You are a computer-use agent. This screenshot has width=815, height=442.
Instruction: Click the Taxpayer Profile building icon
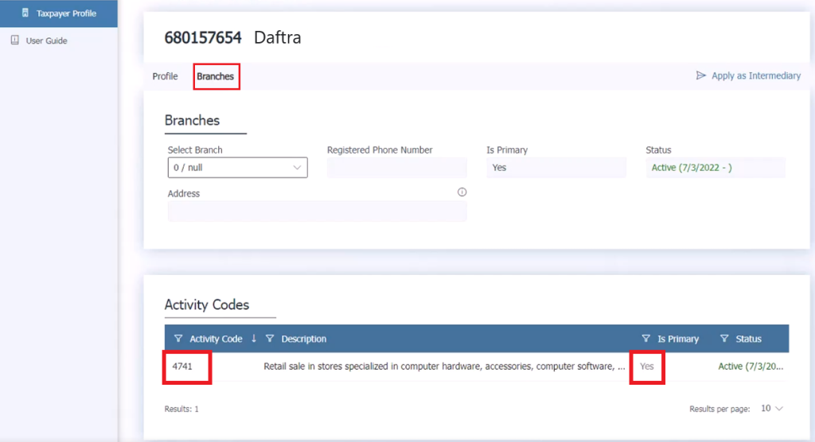[x=25, y=13]
